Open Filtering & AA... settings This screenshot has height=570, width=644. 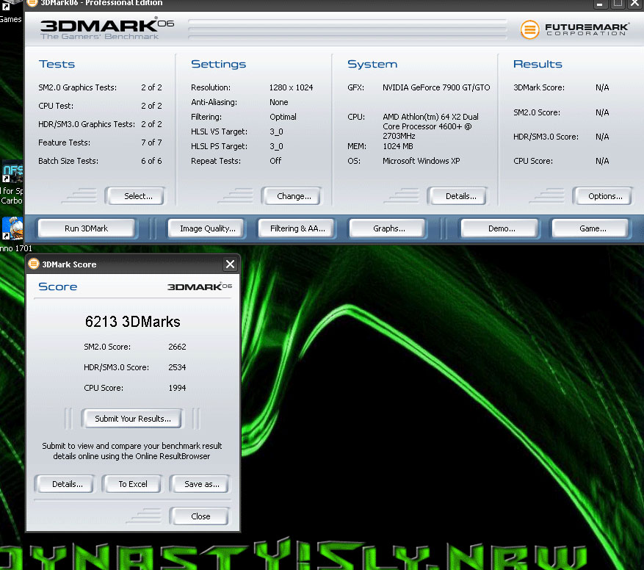(x=297, y=228)
